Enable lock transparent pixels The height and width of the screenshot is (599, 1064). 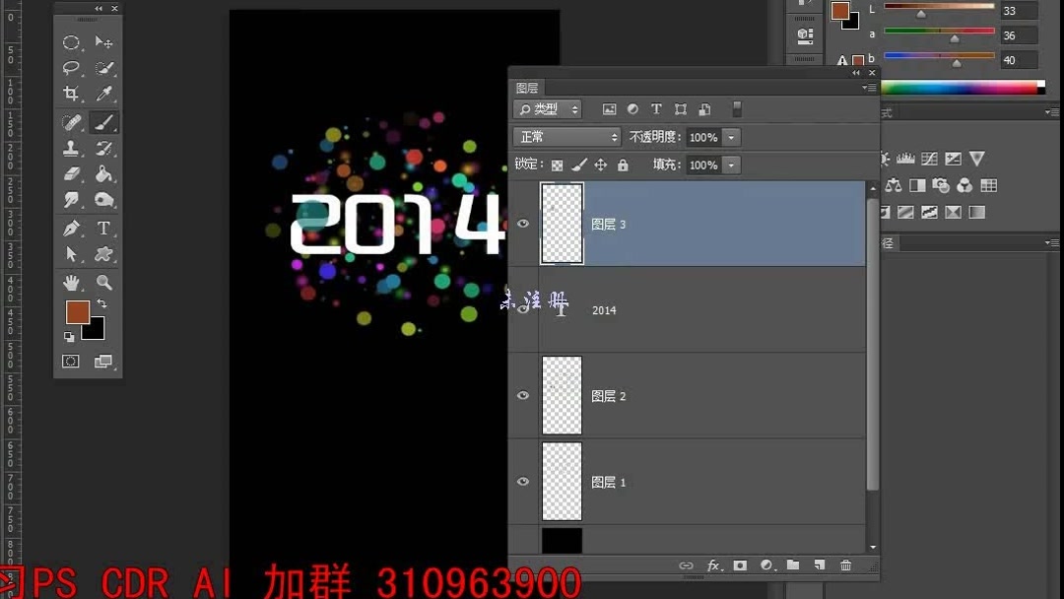tap(557, 165)
